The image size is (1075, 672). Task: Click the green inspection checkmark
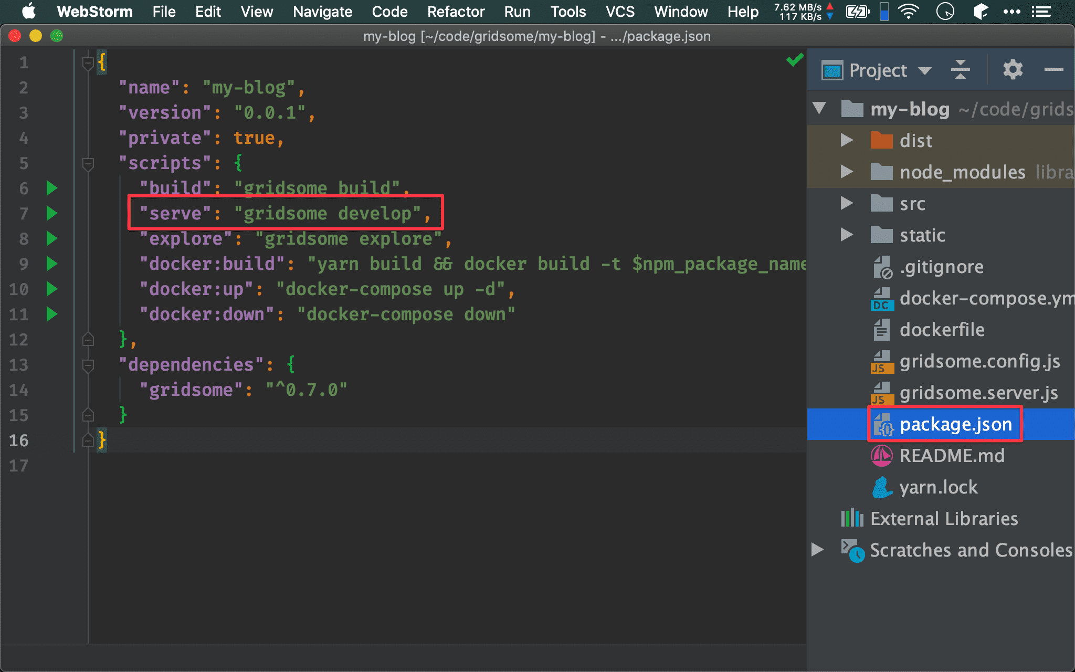point(795,60)
